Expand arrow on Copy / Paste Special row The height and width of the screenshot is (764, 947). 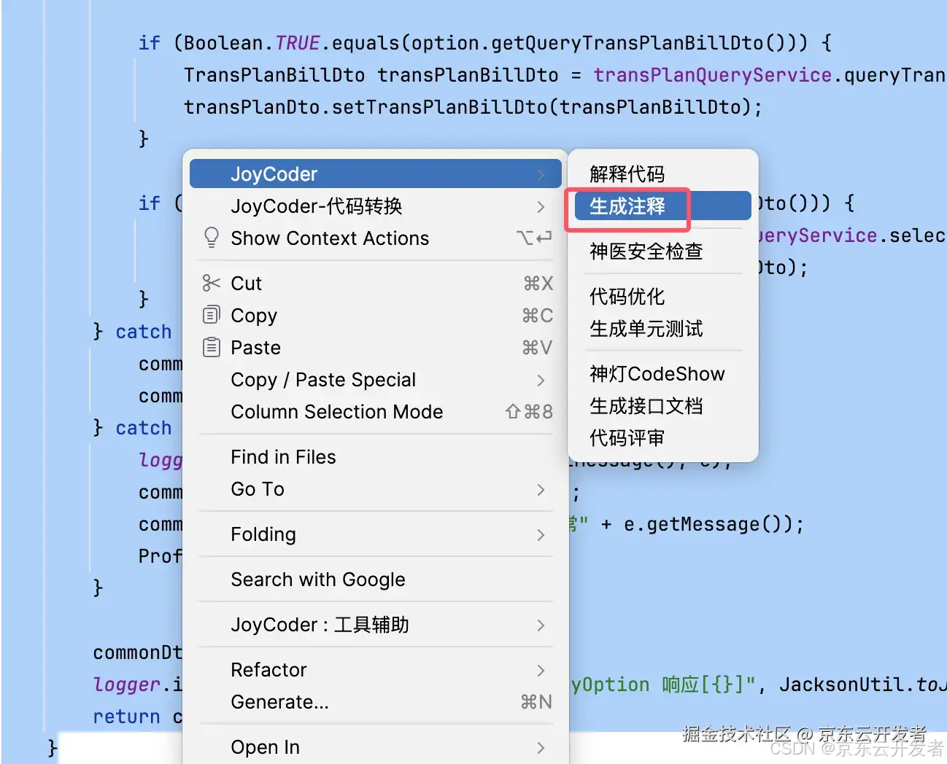(x=541, y=381)
